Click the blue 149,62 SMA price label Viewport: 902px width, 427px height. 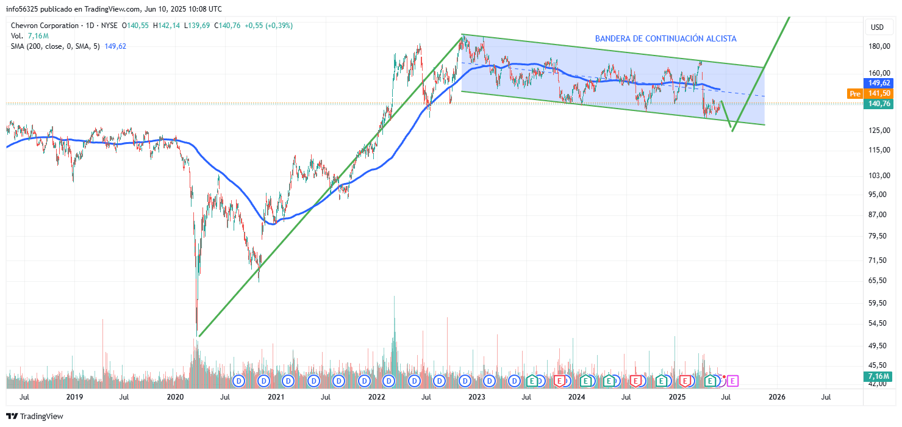[x=878, y=83]
